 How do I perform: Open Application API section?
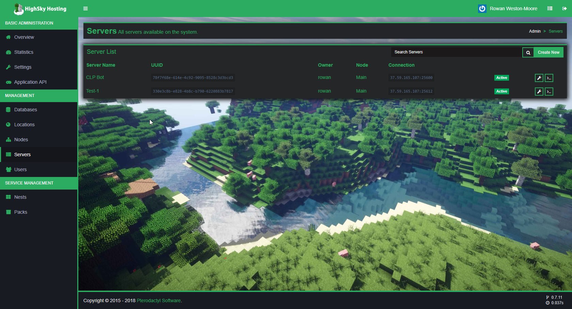click(30, 82)
